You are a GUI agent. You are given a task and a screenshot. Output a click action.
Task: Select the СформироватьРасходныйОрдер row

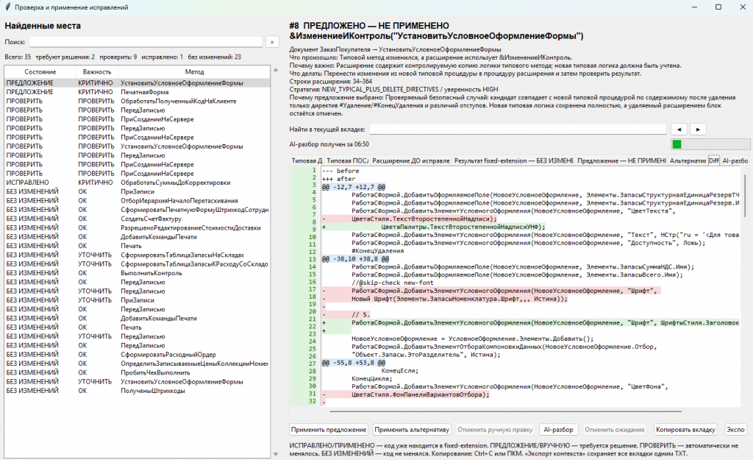point(138,354)
